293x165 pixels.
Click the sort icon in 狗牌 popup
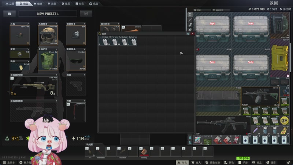[x=188, y=34]
